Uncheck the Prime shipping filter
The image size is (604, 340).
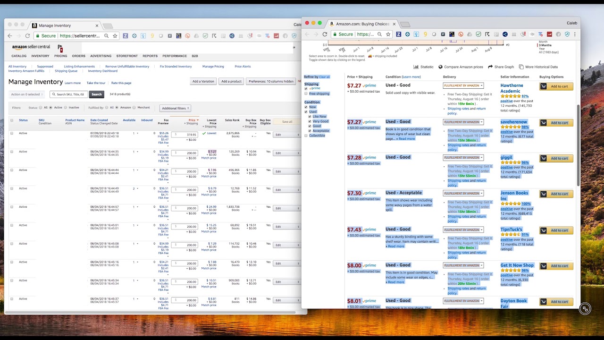[306, 89]
